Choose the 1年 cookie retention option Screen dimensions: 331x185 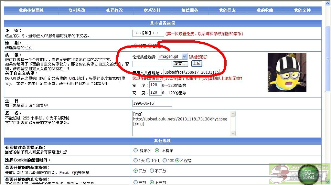tap(165, 160)
